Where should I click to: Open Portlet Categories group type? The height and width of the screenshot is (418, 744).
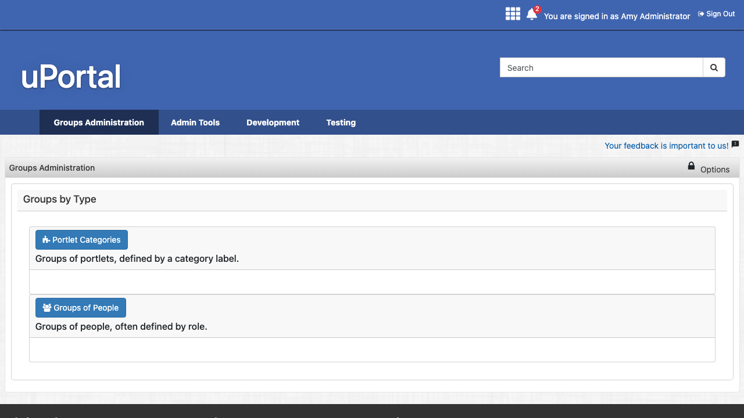pyautogui.click(x=81, y=240)
